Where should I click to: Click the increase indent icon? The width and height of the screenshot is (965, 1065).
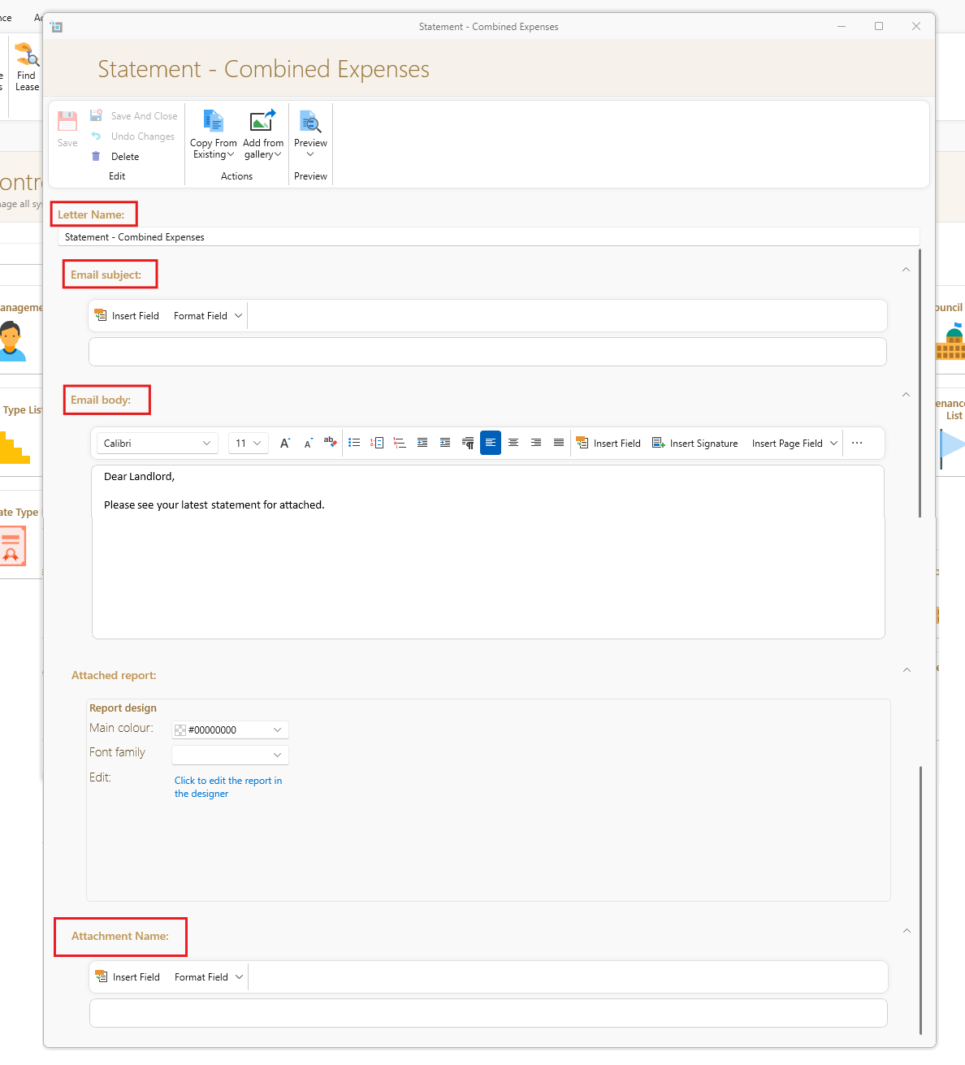tap(445, 443)
